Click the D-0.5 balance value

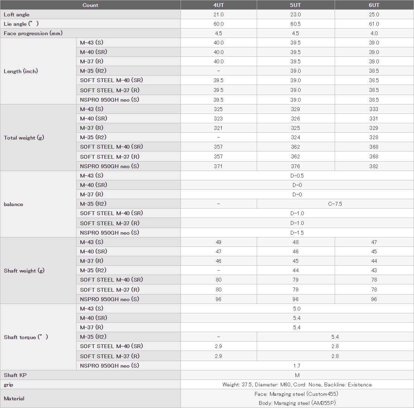[297, 176]
